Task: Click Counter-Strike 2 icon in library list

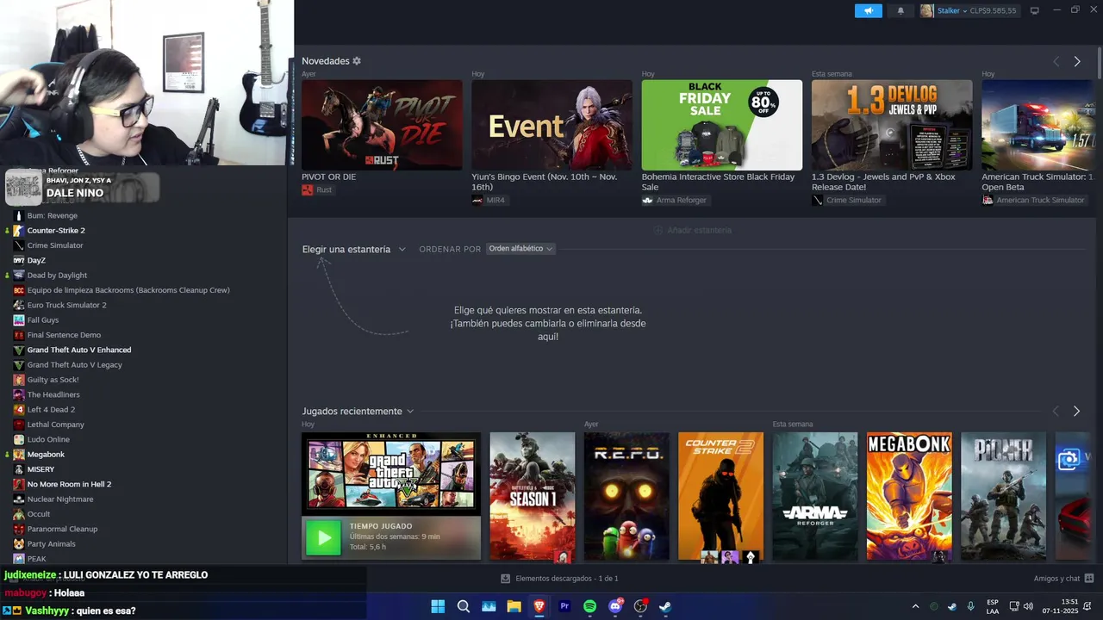Action: pyautogui.click(x=19, y=231)
